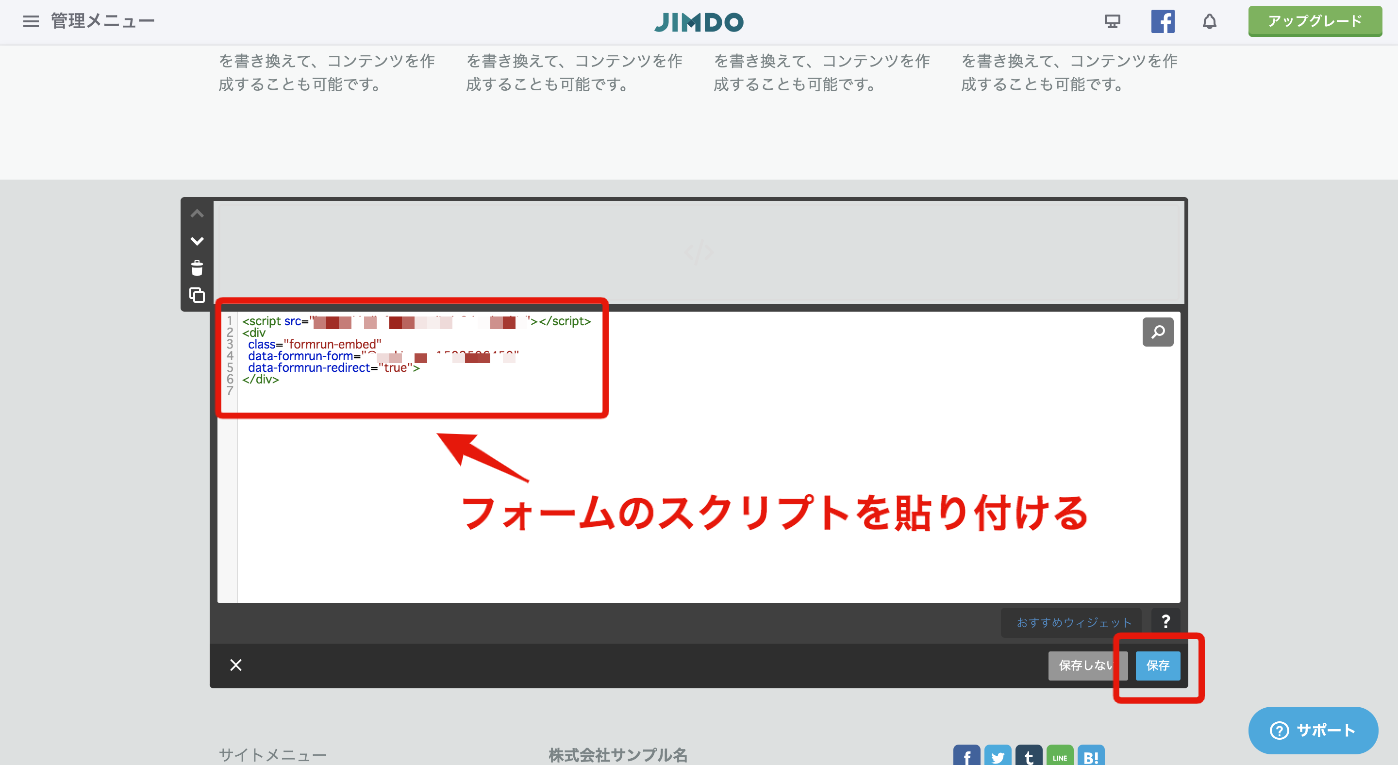Click the formrun-embed class line
Image resolution: width=1398 pixels, height=765 pixels.
click(x=315, y=344)
